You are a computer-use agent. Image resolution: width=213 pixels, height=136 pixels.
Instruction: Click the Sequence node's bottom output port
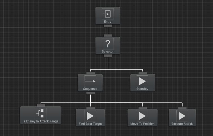(x=90, y=93)
